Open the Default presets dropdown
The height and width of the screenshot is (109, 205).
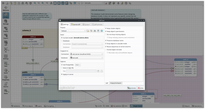click(x=73, y=31)
